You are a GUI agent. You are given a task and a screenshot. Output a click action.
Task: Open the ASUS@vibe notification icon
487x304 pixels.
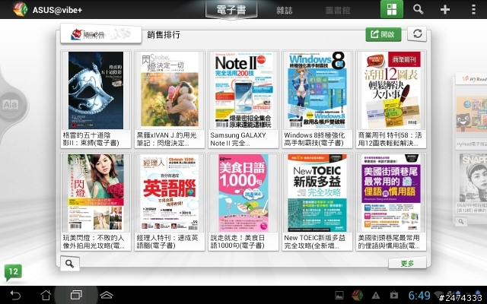pyautogui.click(x=357, y=295)
